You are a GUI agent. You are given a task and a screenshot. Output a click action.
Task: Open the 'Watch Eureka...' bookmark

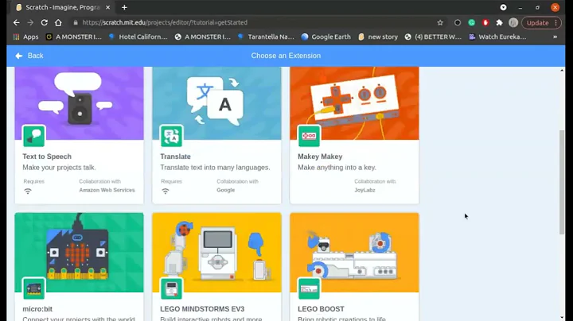click(x=497, y=37)
